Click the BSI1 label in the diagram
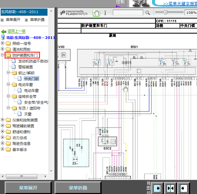The height and width of the screenshot is (194, 197). coord(134,47)
